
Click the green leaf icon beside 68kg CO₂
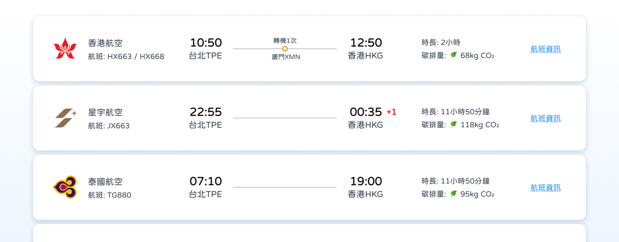(x=454, y=55)
